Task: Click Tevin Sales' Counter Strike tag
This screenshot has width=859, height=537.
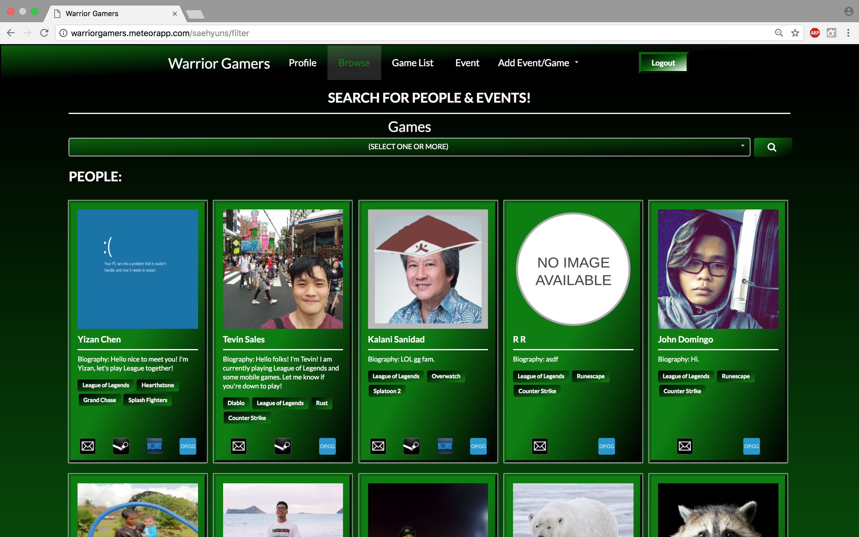Action: tap(247, 418)
